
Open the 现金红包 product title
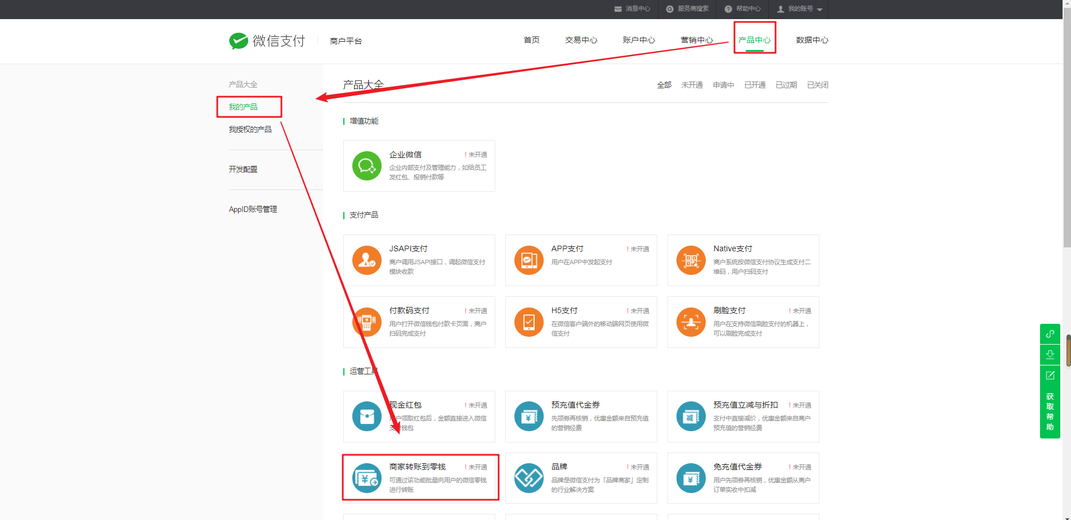tap(405, 405)
